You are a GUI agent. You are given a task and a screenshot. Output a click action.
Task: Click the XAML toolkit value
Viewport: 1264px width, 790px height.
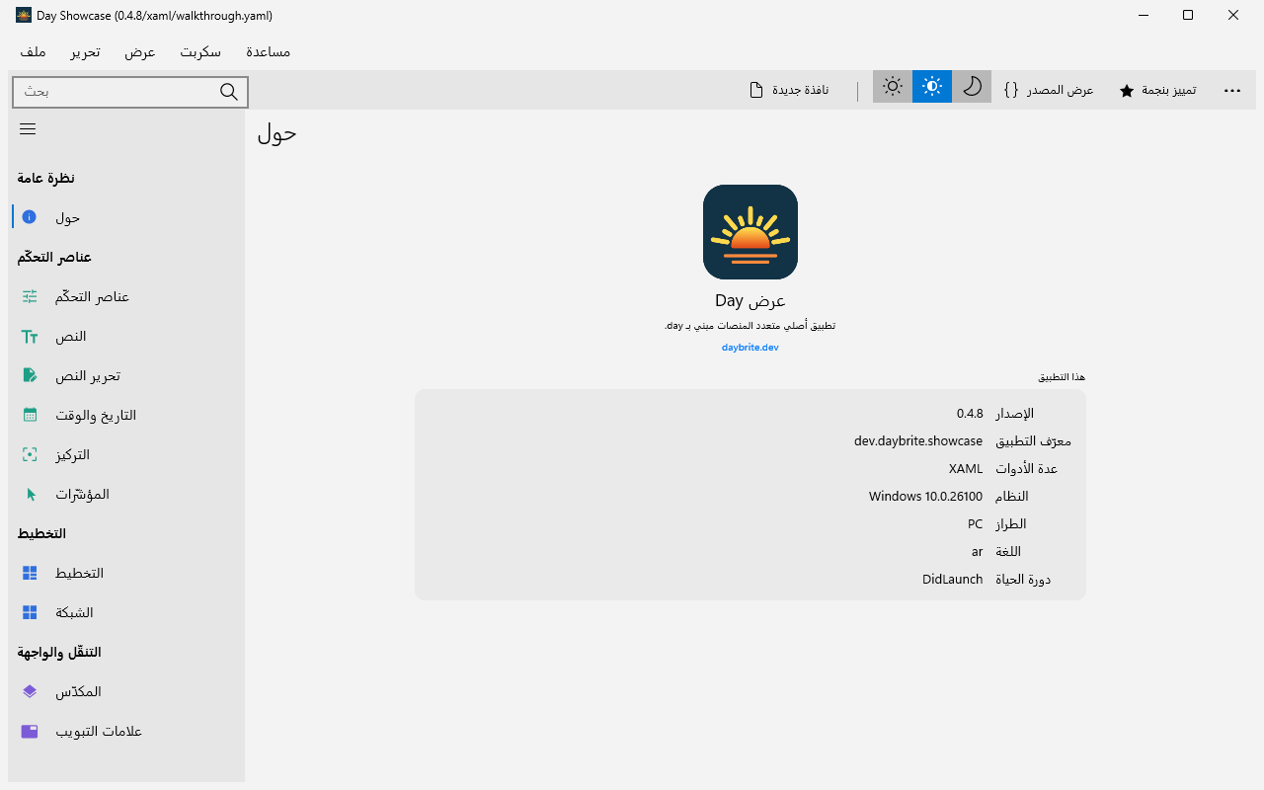(966, 469)
